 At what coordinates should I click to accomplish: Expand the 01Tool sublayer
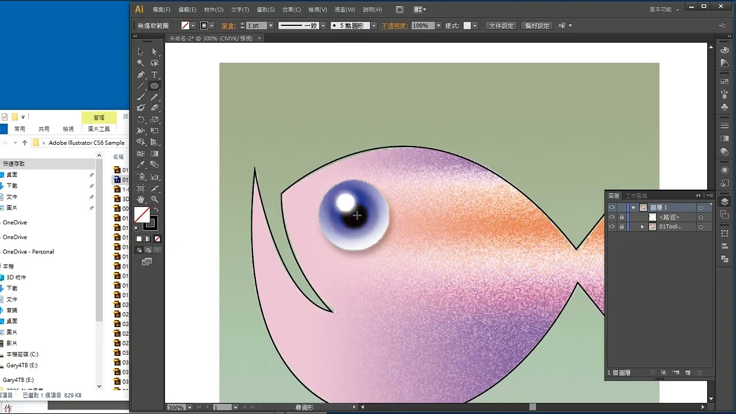click(x=642, y=227)
